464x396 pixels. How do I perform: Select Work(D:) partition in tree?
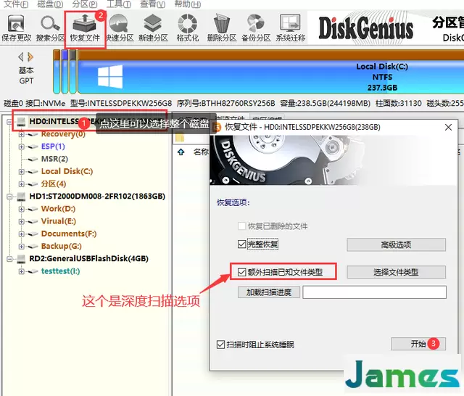[58, 209]
